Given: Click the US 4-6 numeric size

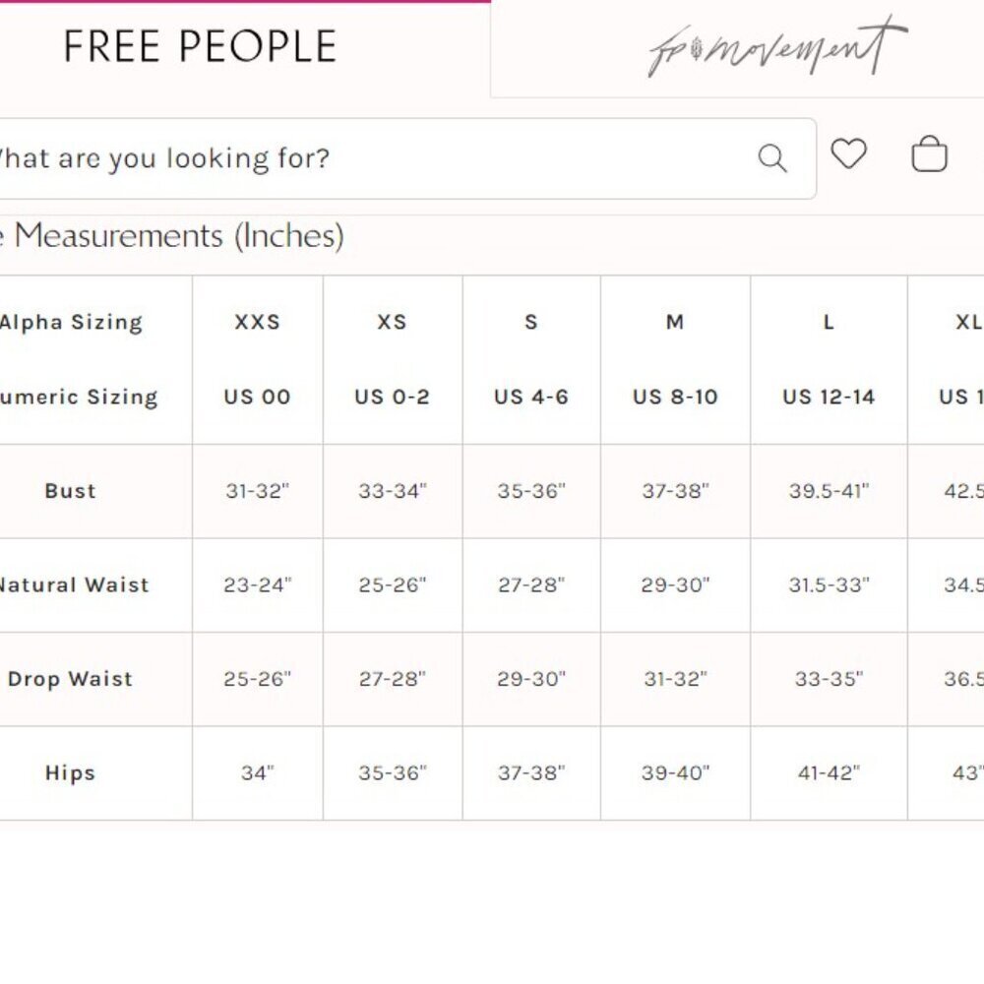Looking at the screenshot, I should point(531,397).
